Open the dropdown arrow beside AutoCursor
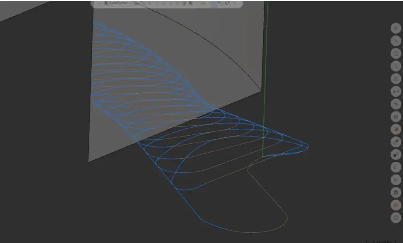This screenshot has height=243, width=403. click(131, 3)
